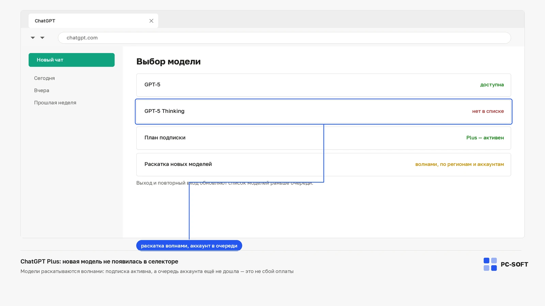Click волнами, по регионам и аккаунтам text

point(460,164)
